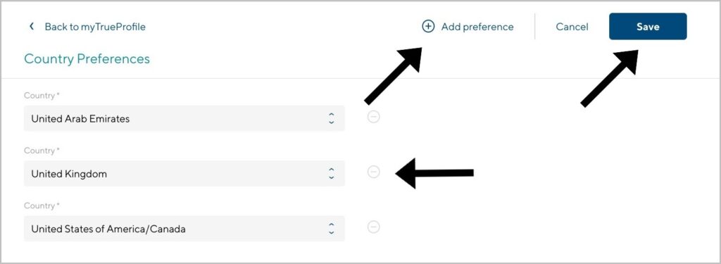The width and height of the screenshot is (721, 264).
Task: Click the Country Preferences heading
Action: pos(87,59)
